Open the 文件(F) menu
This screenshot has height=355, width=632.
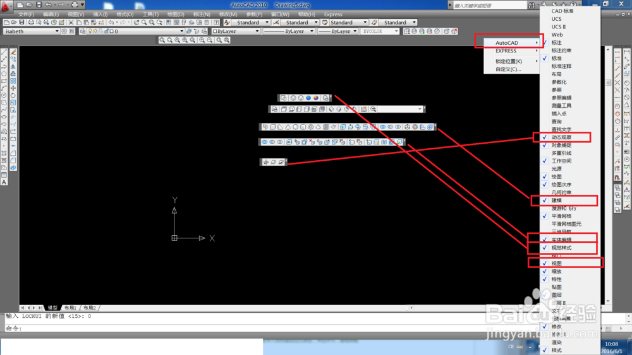[x=26, y=15]
